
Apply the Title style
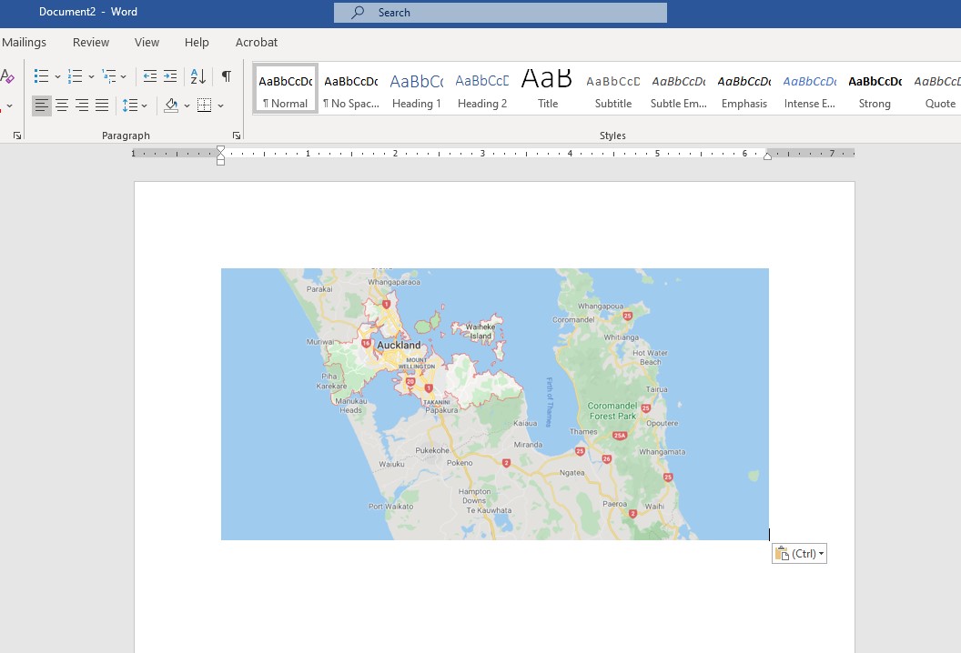pos(547,88)
